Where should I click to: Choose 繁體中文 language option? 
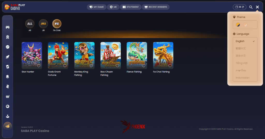245,48
